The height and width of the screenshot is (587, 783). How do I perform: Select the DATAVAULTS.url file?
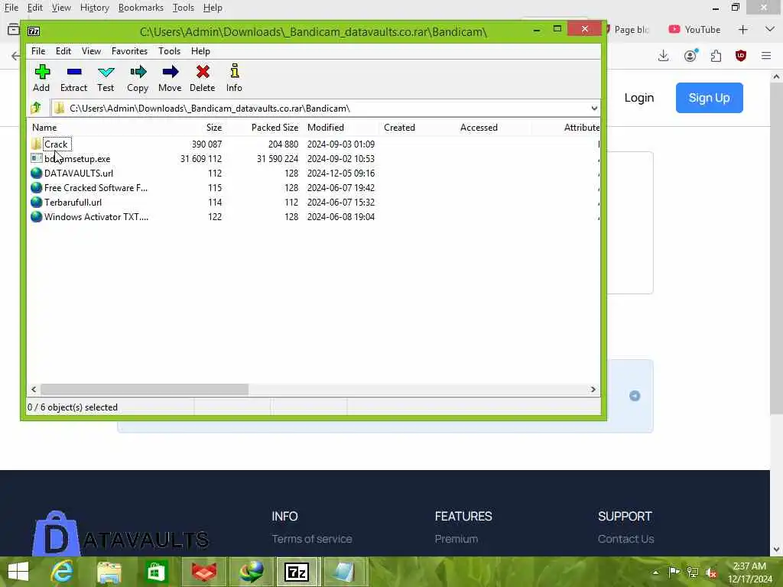[x=79, y=174]
